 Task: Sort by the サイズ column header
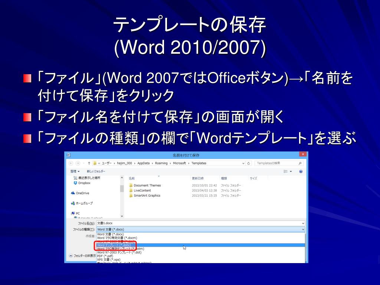253,178
